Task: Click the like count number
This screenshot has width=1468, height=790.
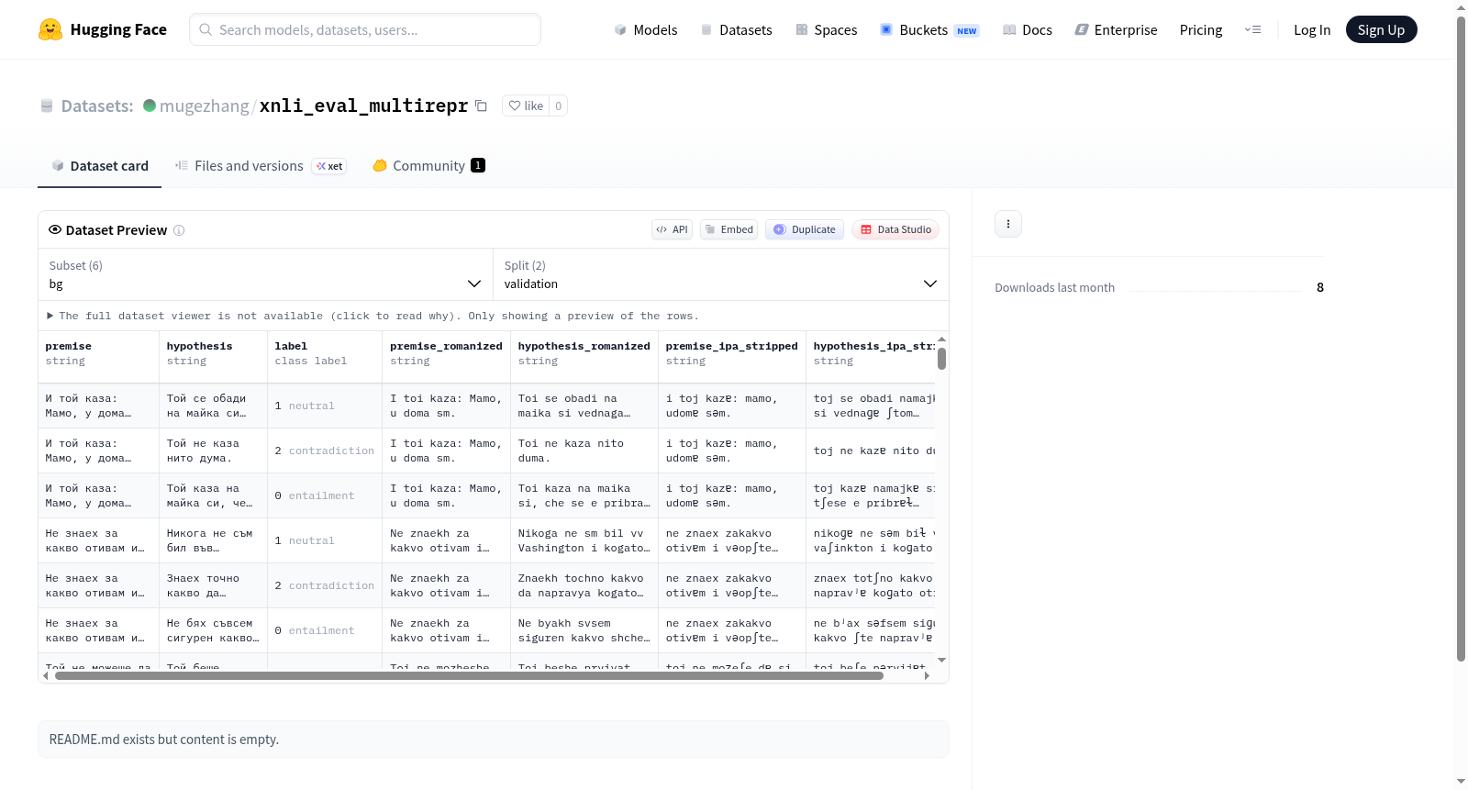Action: coord(559,106)
